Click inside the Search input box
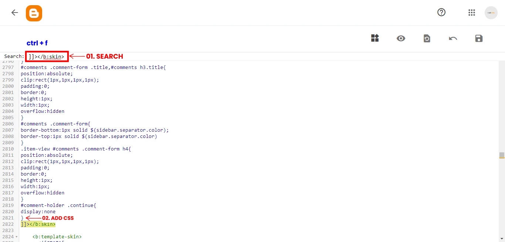The image size is (505, 242). 46,56
